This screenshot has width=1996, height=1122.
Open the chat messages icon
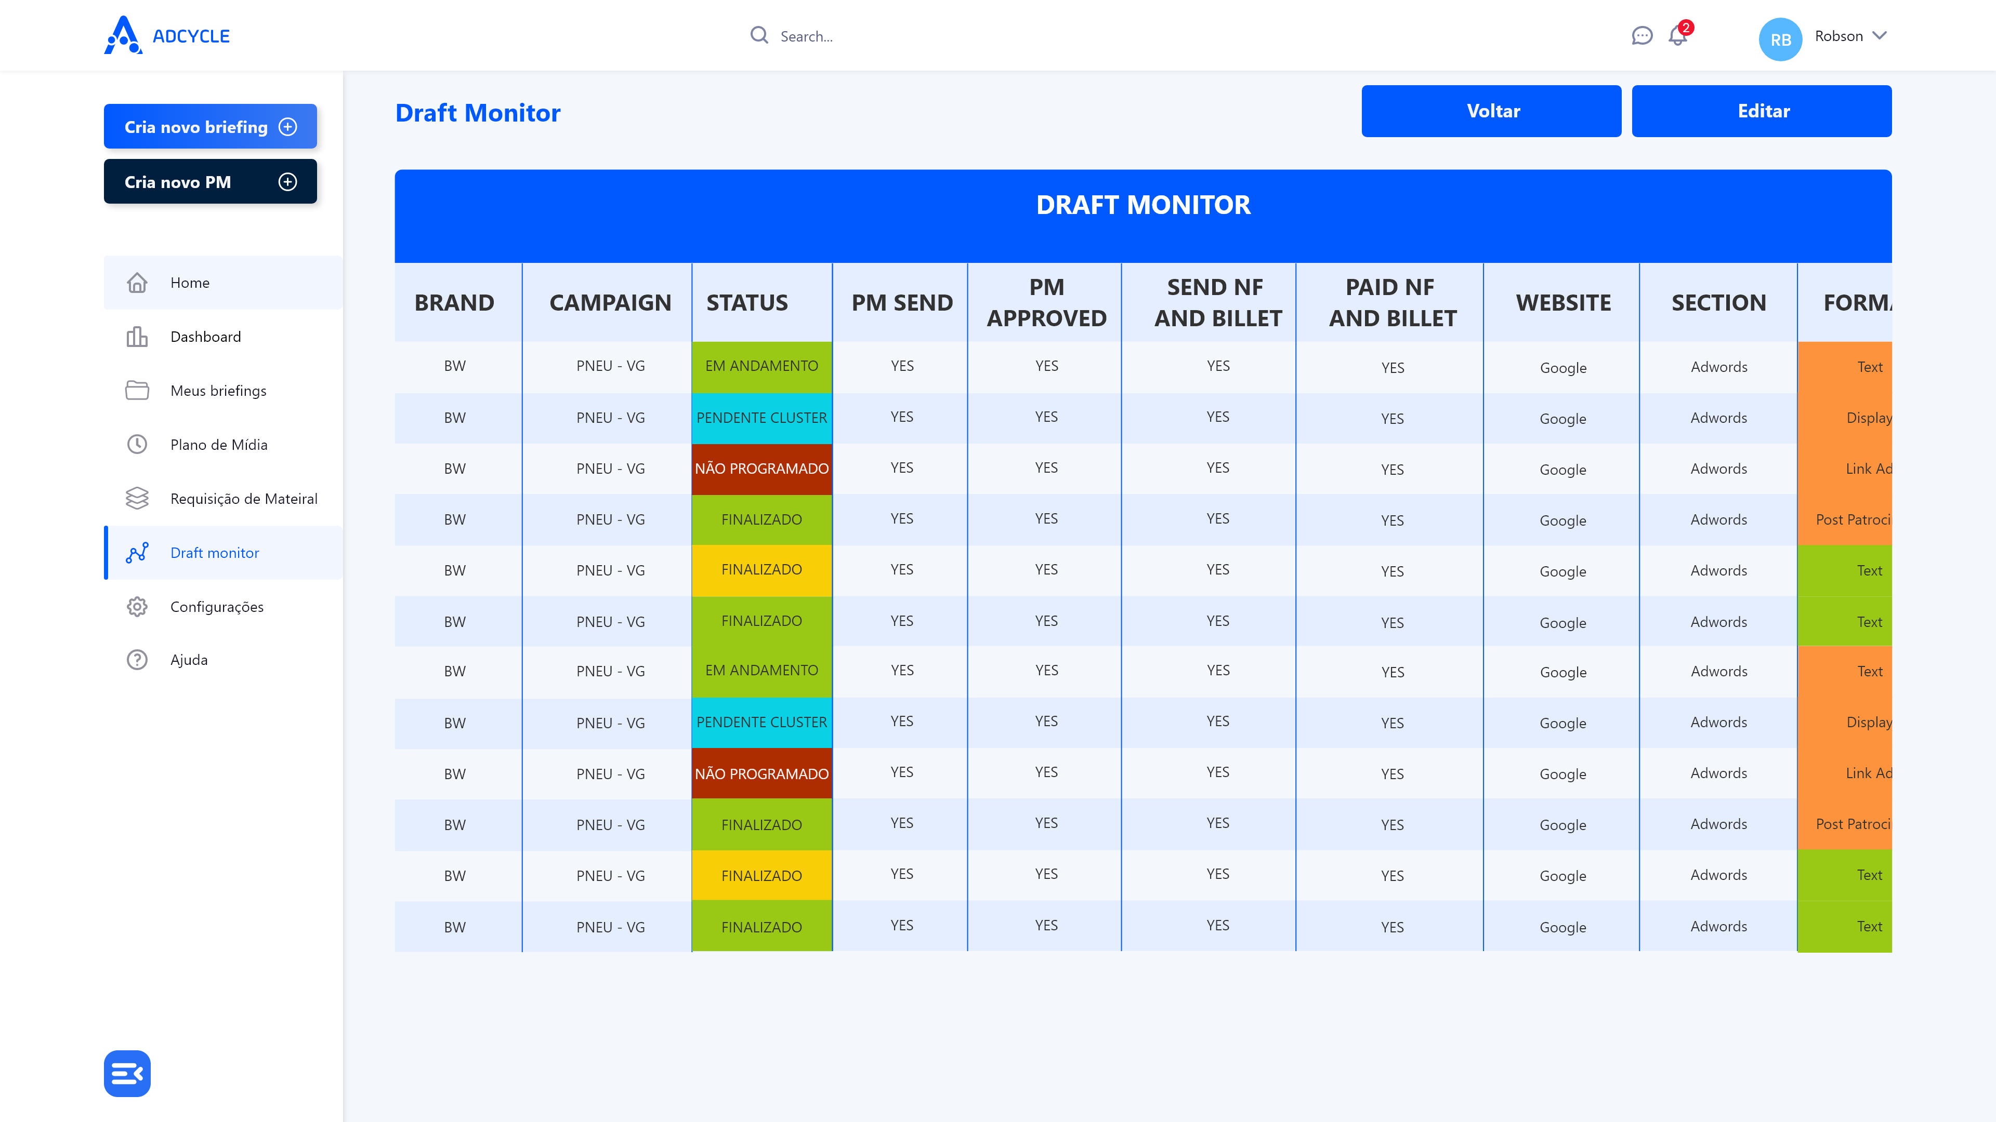pos(1641,36)
